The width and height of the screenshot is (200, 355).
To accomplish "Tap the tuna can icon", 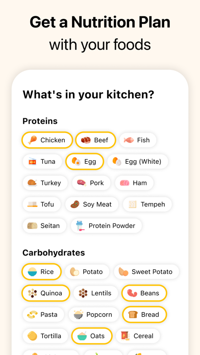I will click(x=32, y=161).
